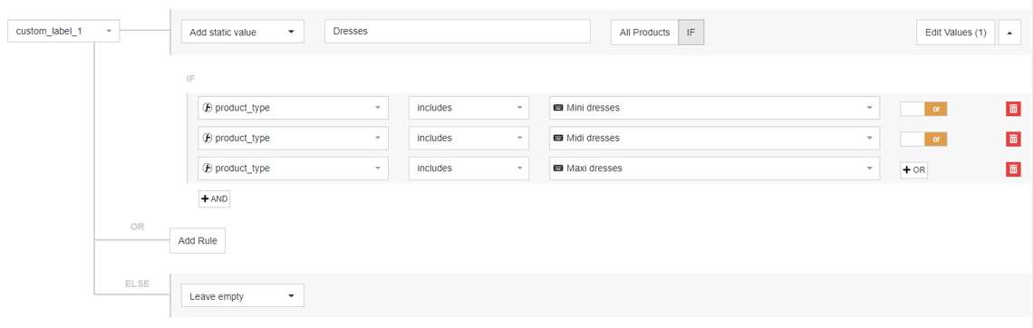1033x328 pixels.
Task: Open the Add static value dropdown
Action: pos(243,32)
